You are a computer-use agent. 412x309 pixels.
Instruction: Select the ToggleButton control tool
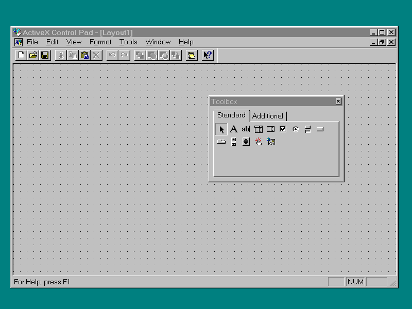[307, 129]
